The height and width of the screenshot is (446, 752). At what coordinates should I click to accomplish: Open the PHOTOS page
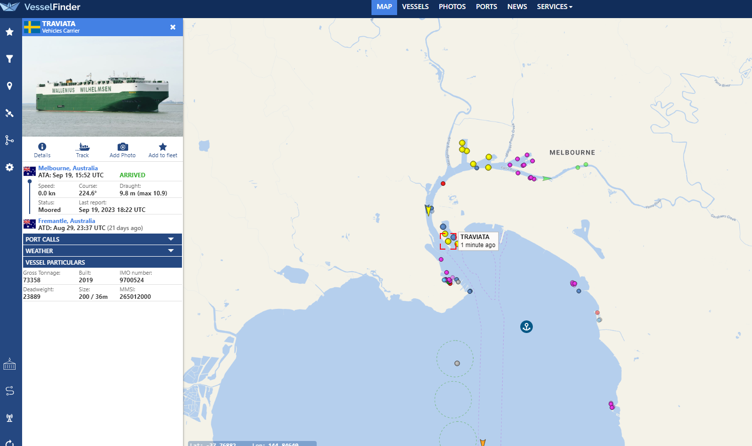coord(452,7)
